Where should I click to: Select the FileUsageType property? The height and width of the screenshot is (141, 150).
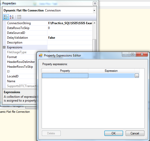(x=21, y=52)
